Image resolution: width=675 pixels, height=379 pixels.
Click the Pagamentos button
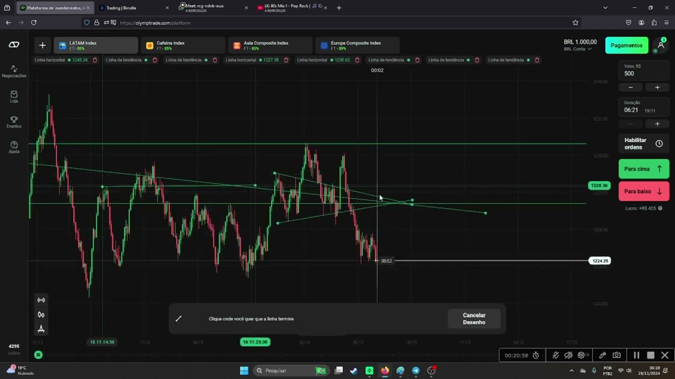pos(626,45)
